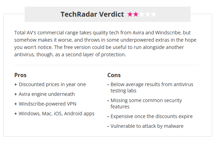This screenshot has height=141, width=215.
Task: Click the TechRadar Verdict heading
Action: tap(92, 14)
